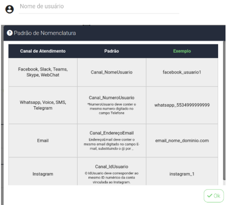Click the dialog's vertical scrollbar

pos(224,111)
